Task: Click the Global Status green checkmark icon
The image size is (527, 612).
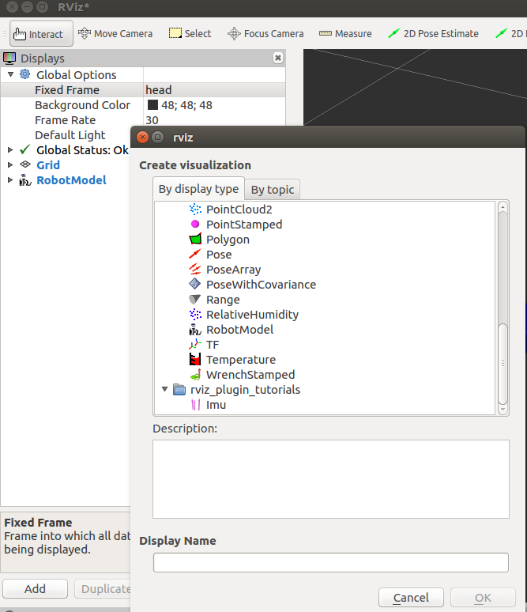Action: pyautogui.click(x=25, y=149)
